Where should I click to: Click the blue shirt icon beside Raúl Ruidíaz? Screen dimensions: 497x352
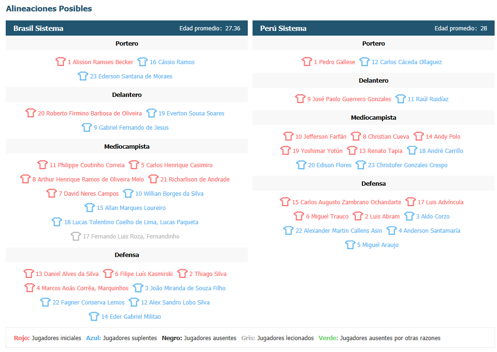400,98
